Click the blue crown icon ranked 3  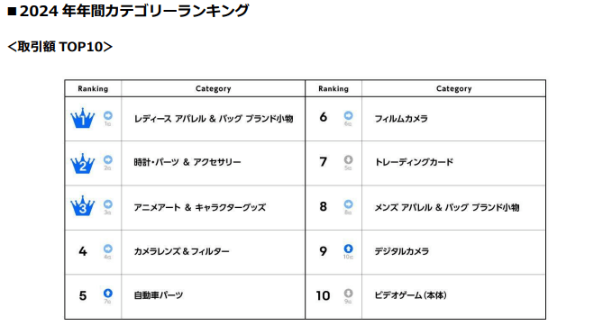tap(83, 205)
